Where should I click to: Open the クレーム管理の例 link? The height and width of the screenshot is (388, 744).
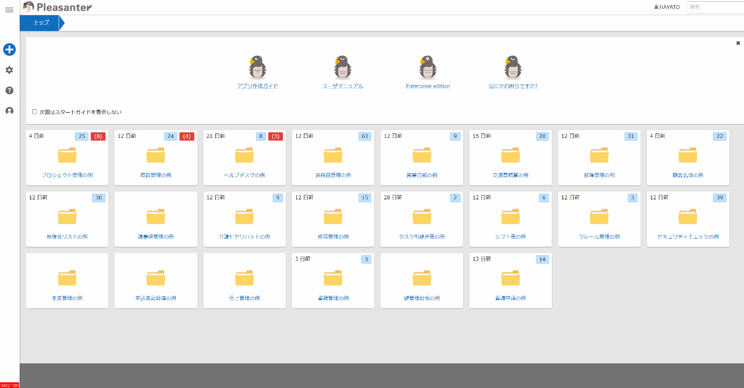pos(599,237)
